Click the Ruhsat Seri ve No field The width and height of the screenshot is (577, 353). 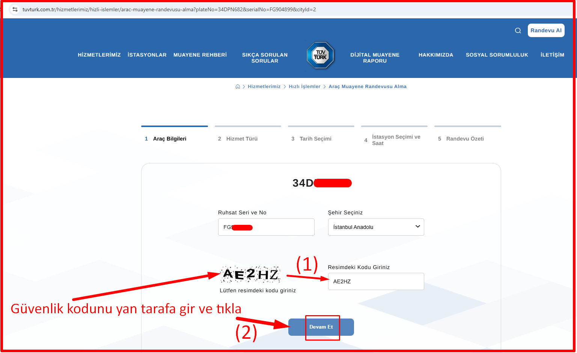tap(266, 227)
